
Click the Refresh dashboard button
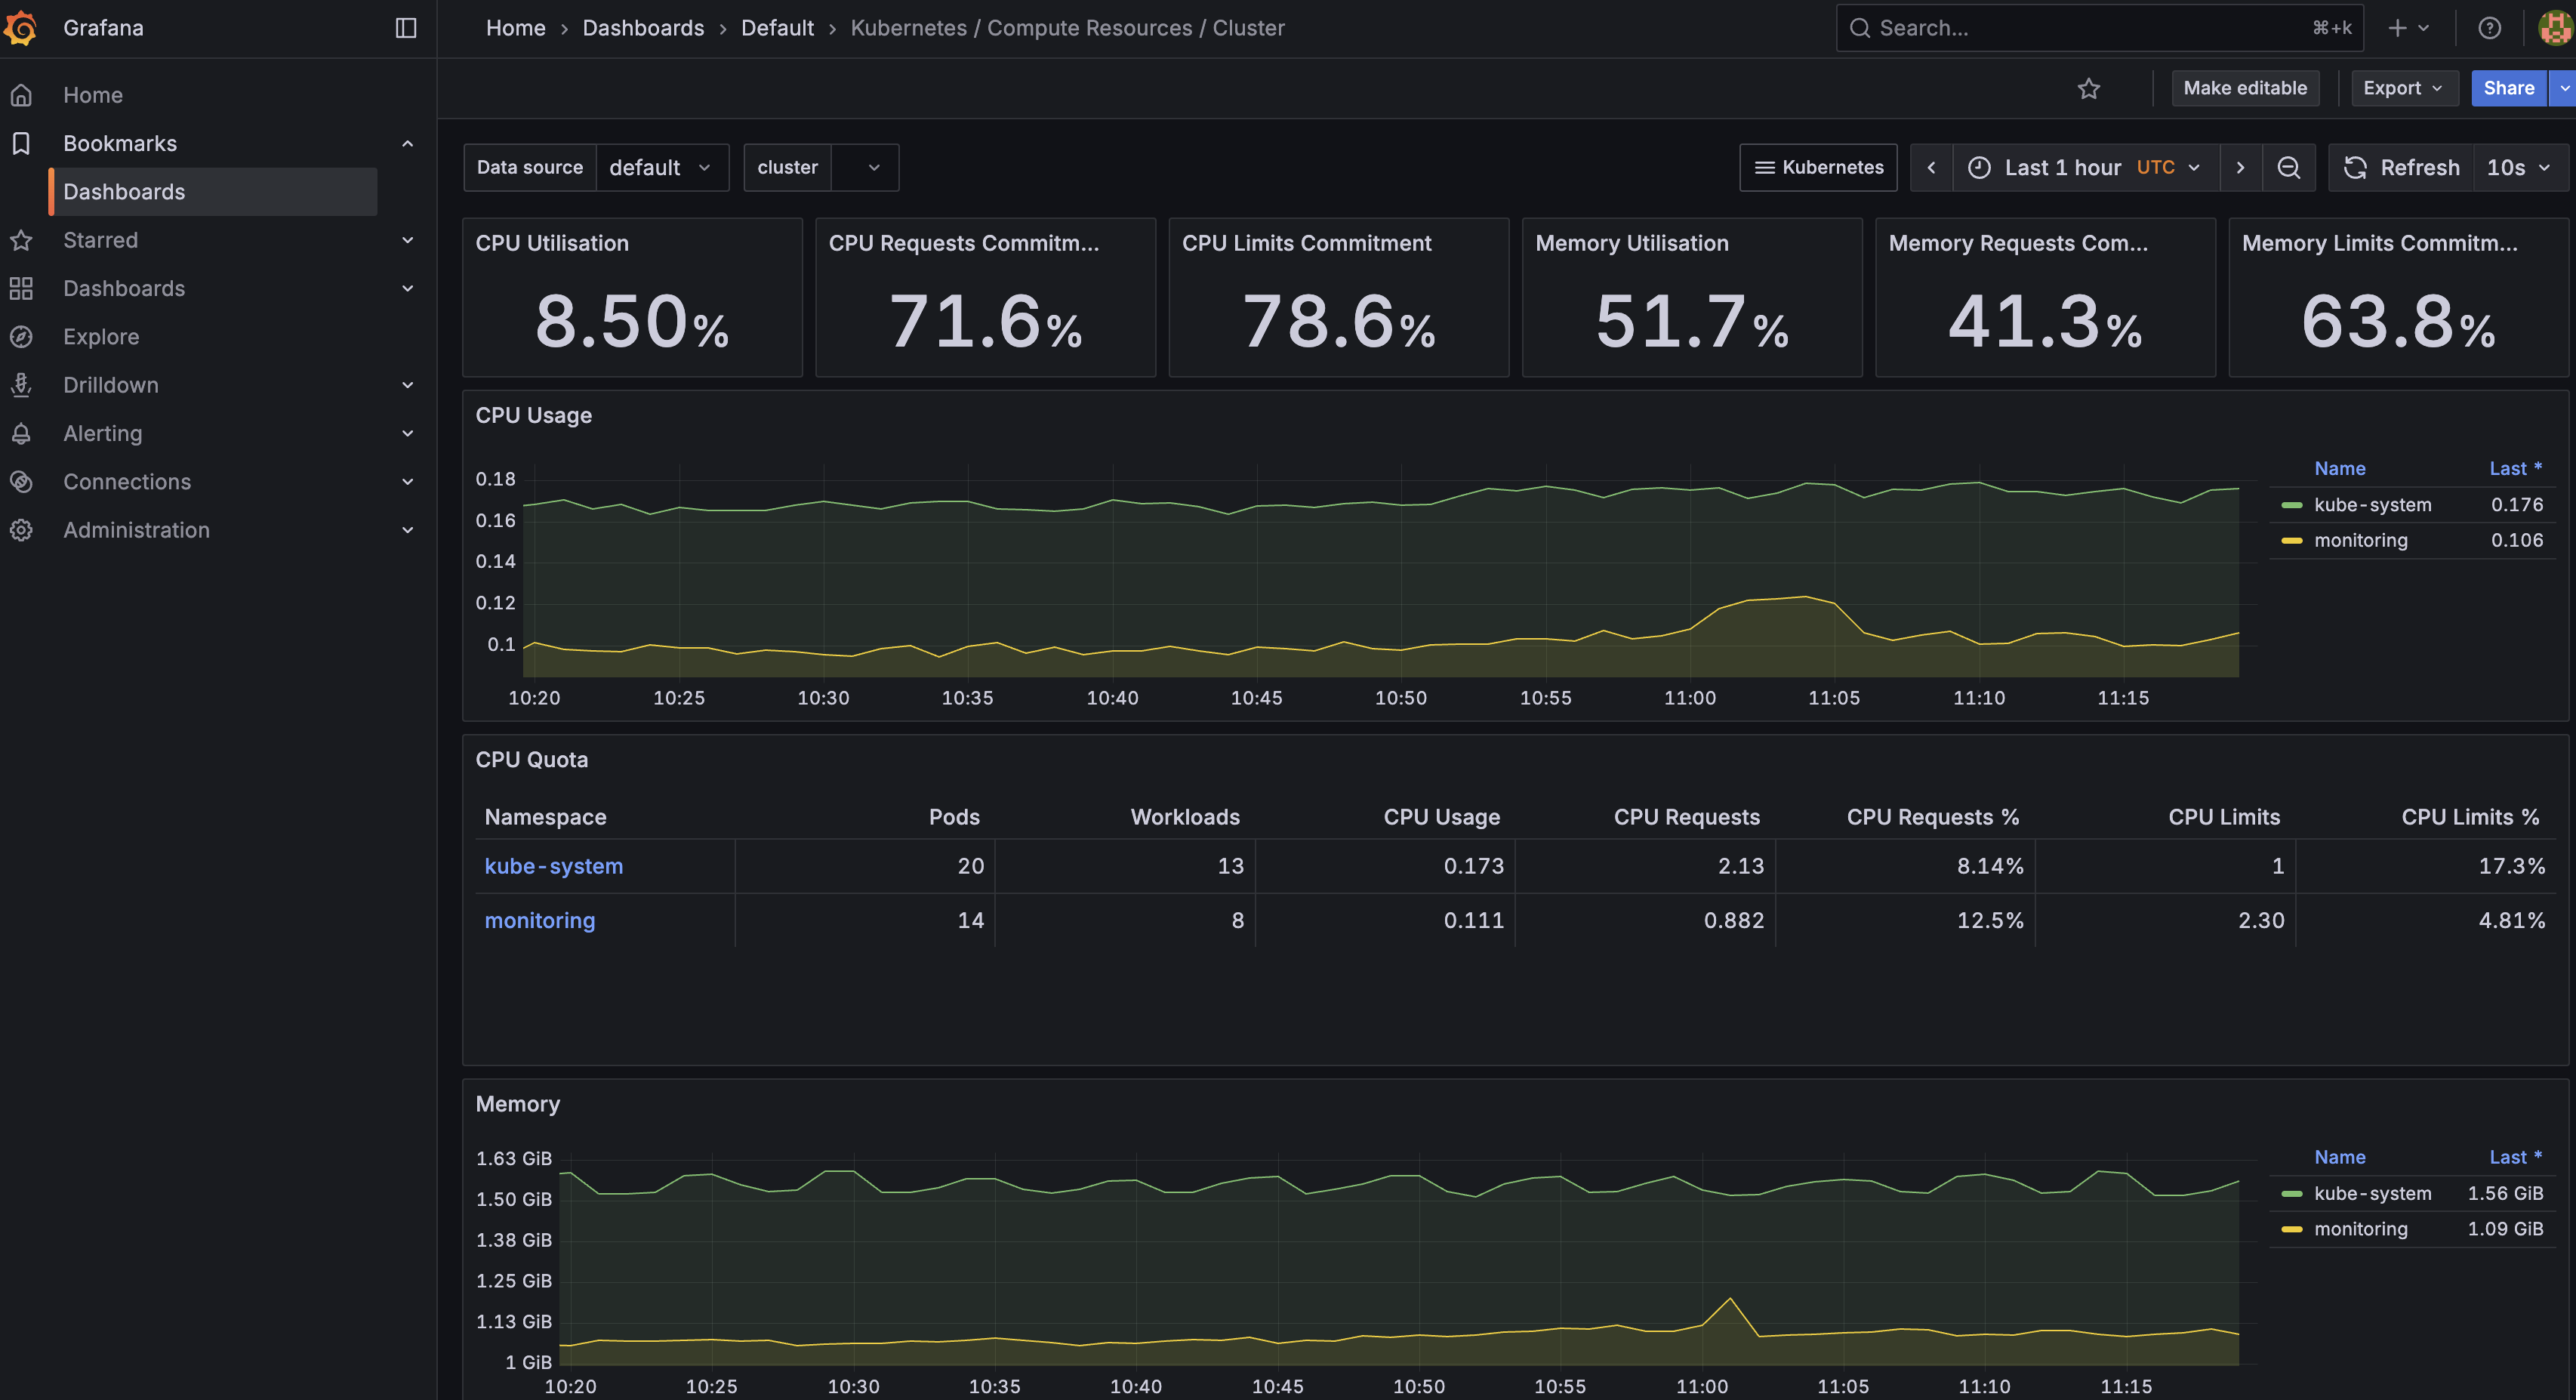point(2402,167)
